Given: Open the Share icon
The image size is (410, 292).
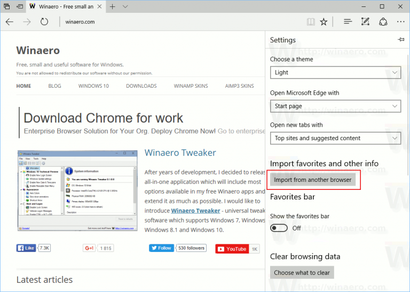Looking at the screenshot, I should (383, 22).
